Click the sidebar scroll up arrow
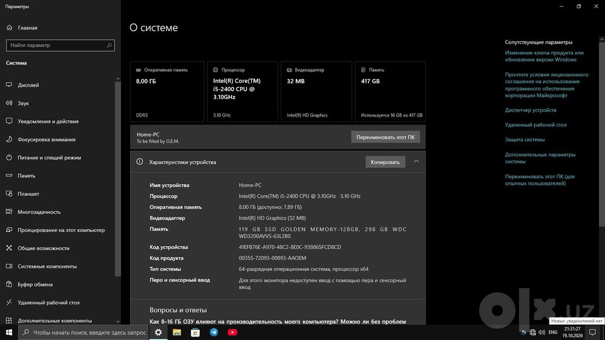The width and height of the screenshot is (605, 340). pos(118,79)
